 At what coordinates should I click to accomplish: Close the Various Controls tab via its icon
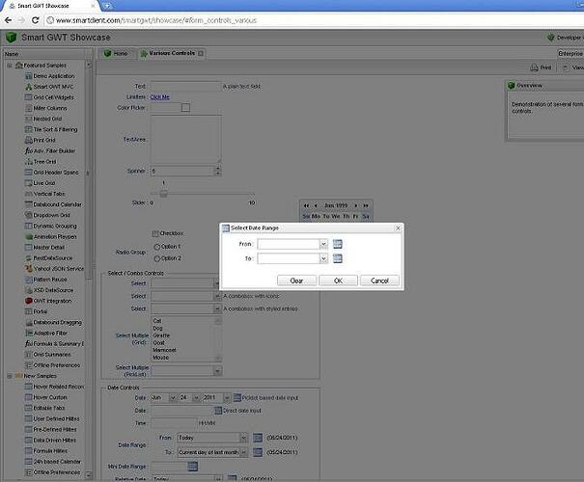[201, 54]
